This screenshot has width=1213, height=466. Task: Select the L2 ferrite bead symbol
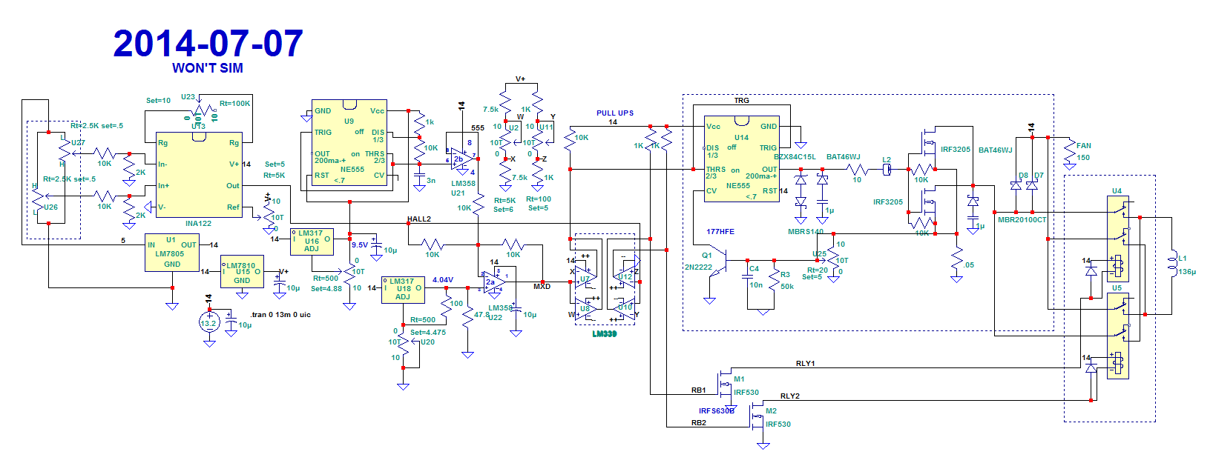887,170
